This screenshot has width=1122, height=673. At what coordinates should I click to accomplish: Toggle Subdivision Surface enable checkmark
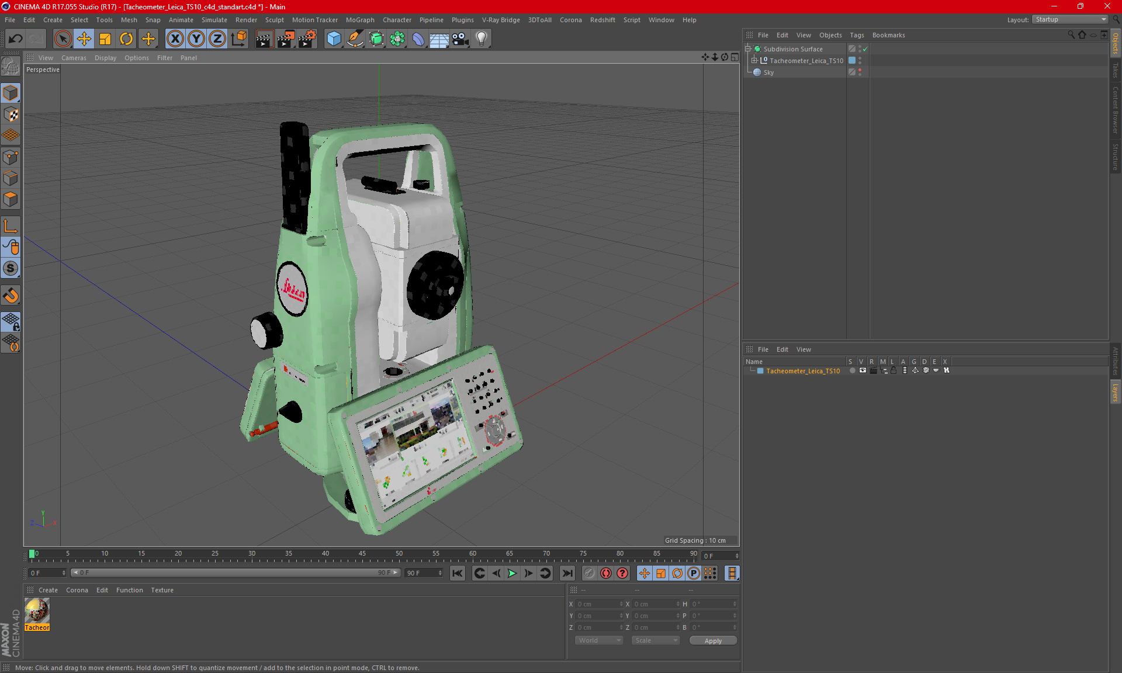pyautogui.click(x=865, y=49)
